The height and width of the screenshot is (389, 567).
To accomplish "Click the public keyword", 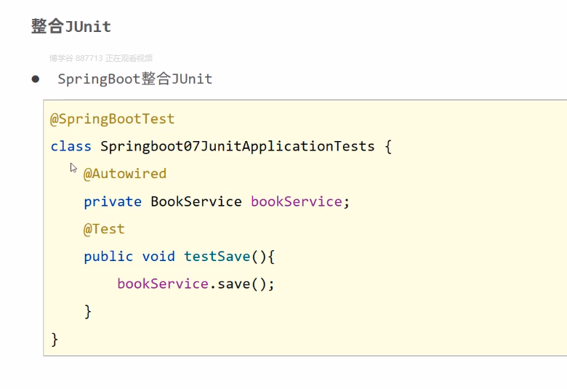I will point(108,257).
